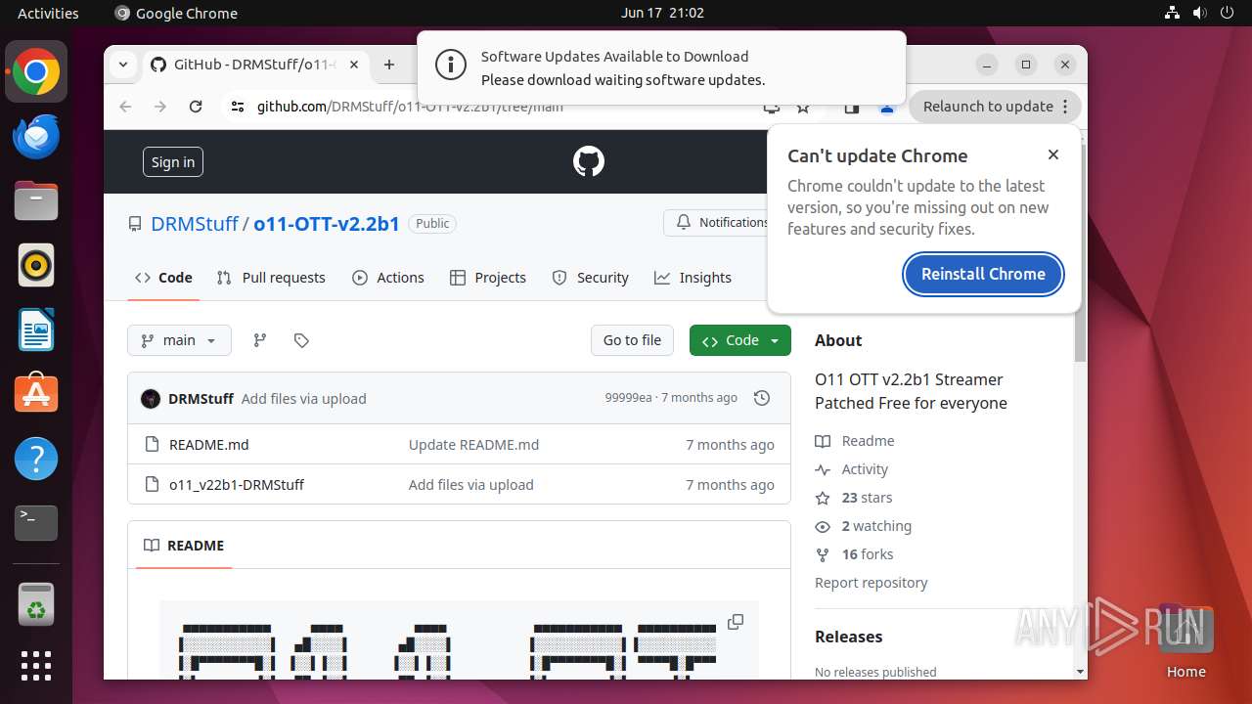View branches icon next to main
1252x704 pixels.
tap(260, 340)
